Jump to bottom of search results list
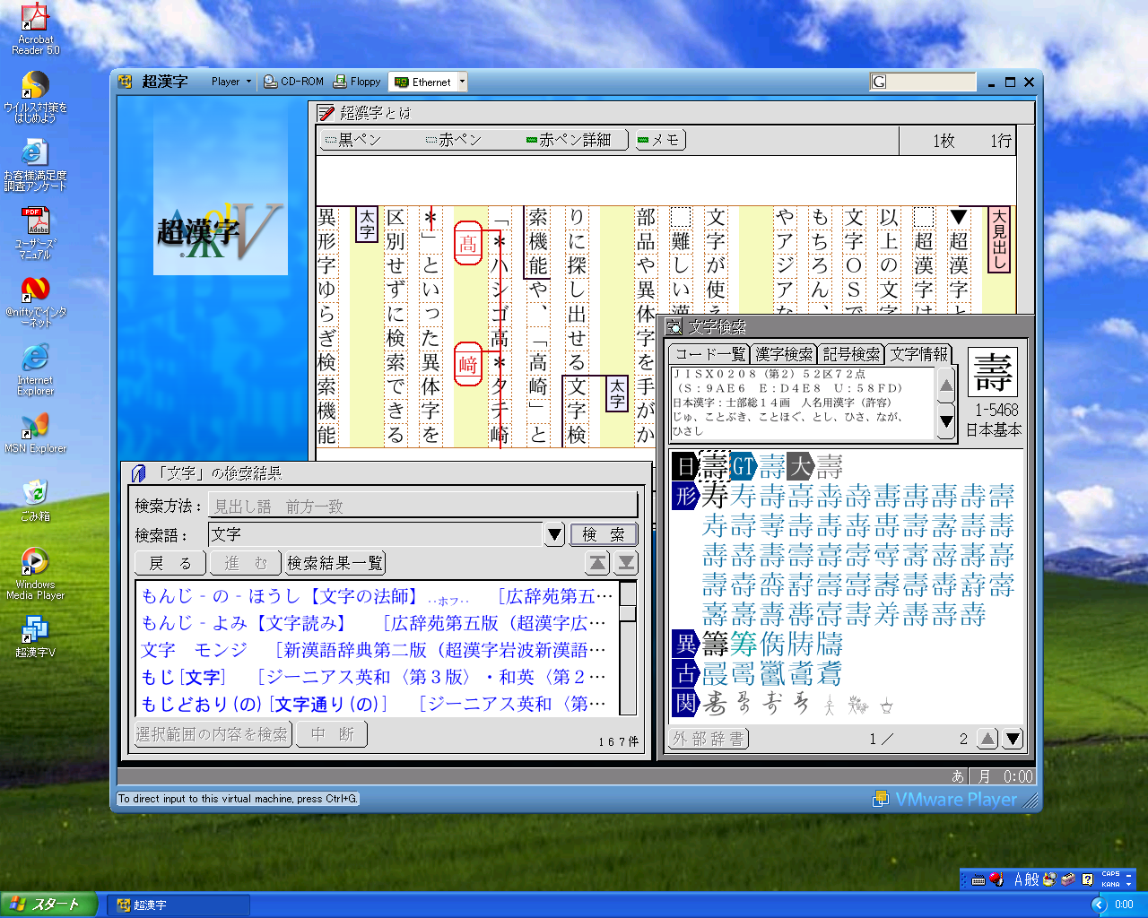Viewport: 1148px width, 918px height. click(x=626, y=563)
